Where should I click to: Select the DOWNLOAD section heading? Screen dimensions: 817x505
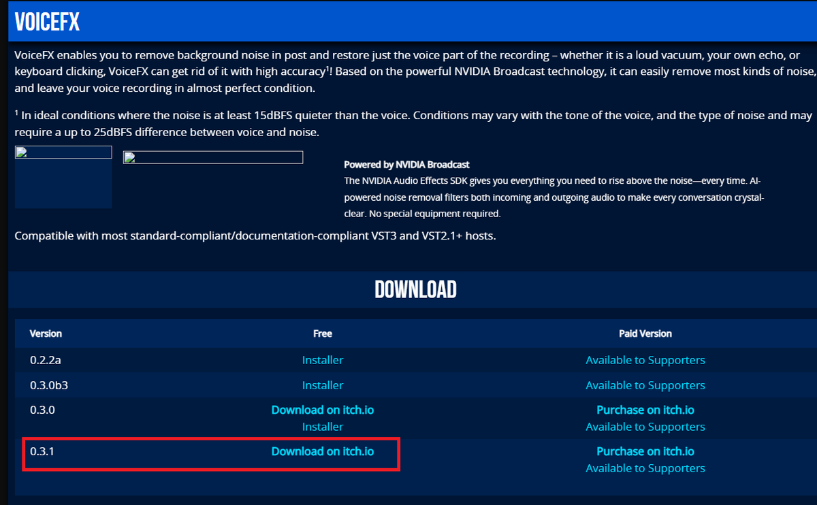tap(415, 289)
